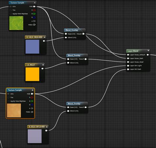Viewport: 156px width, 148px height.
Task: Click the green G output pin of the grass Texture Sample
Action: click(x=34, y=14)
